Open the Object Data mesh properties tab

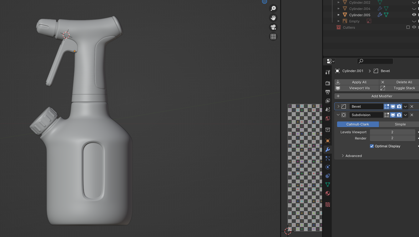[x=328, y=185]
